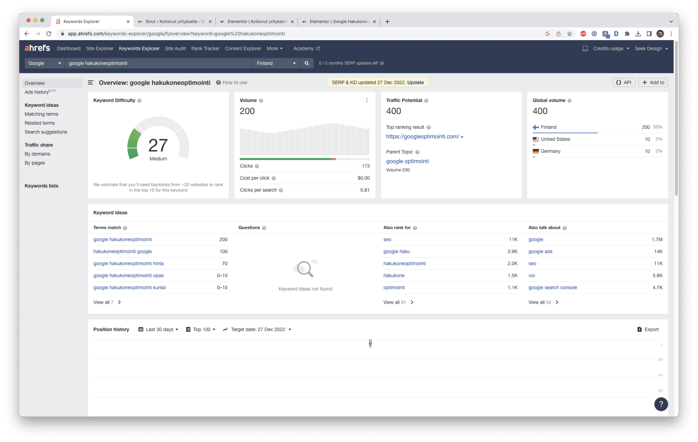Open the sidebar hamburger menu icon
The height and width of the screenshot is (442, 698).
point(91,83)
